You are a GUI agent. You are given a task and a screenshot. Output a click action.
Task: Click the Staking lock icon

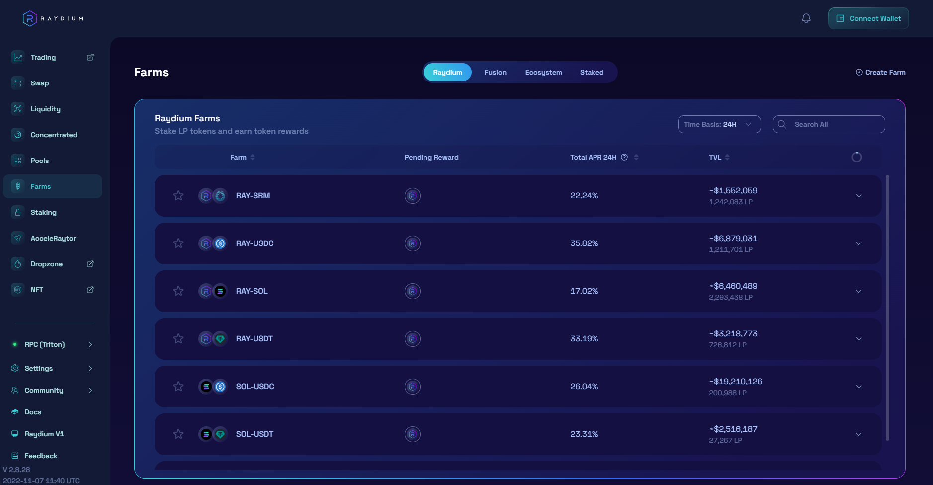pyautogui.click(x=18, y=212)
